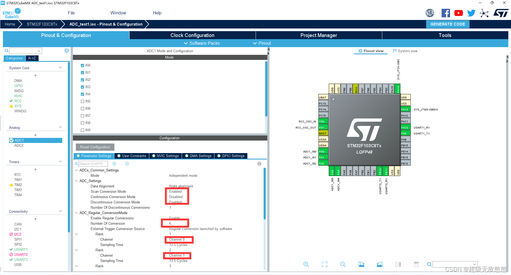Click the parameter settings vertical scrollbar

click(x=264, y=194)
